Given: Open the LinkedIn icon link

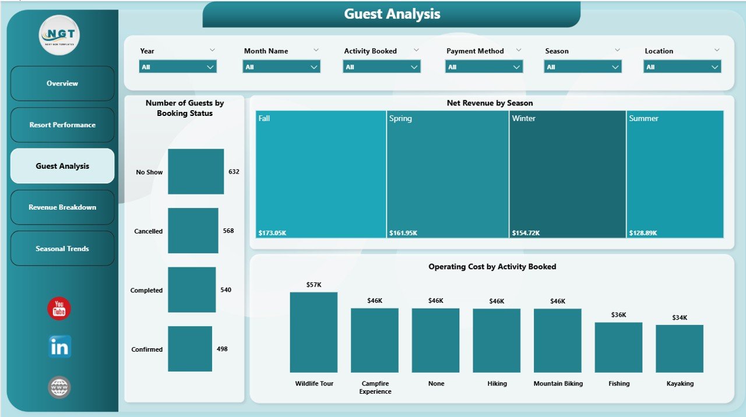Looking at the screenshot, I should (x=59, y=347).
